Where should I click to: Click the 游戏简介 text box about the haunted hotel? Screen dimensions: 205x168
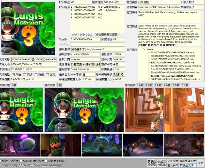(171, 17)
